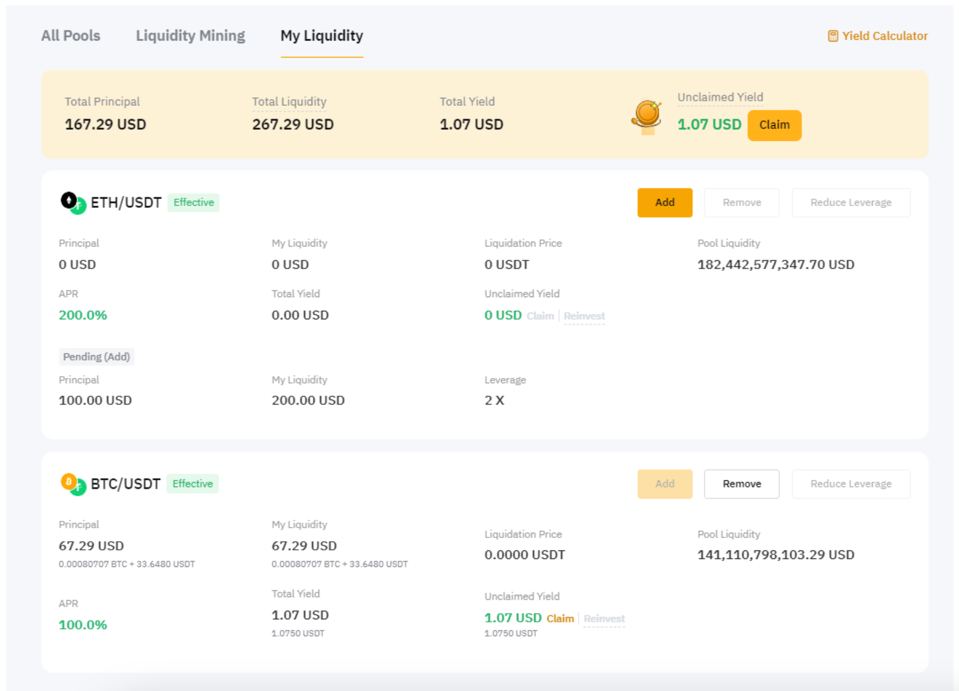Click the gold coin unclaimed yield icon
Image resolution: width=959 pixels, height=691 pixels.
(647, 117)
